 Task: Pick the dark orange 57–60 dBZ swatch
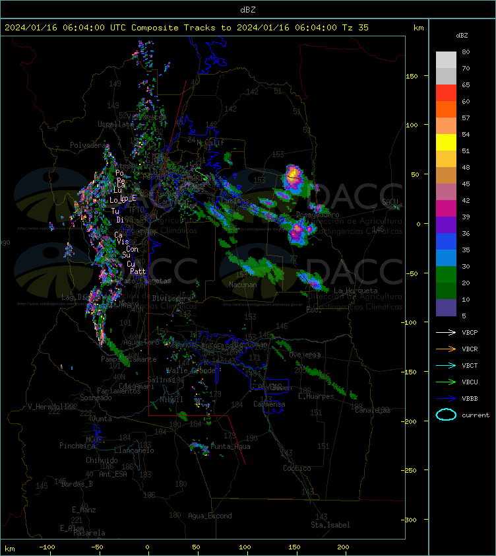pyautogui.click(x=446, y=109)
